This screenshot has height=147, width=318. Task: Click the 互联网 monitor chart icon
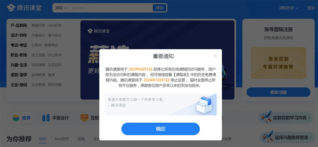(84, 118)
